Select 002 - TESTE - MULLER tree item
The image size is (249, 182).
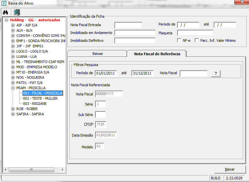(x=40, y=98)
